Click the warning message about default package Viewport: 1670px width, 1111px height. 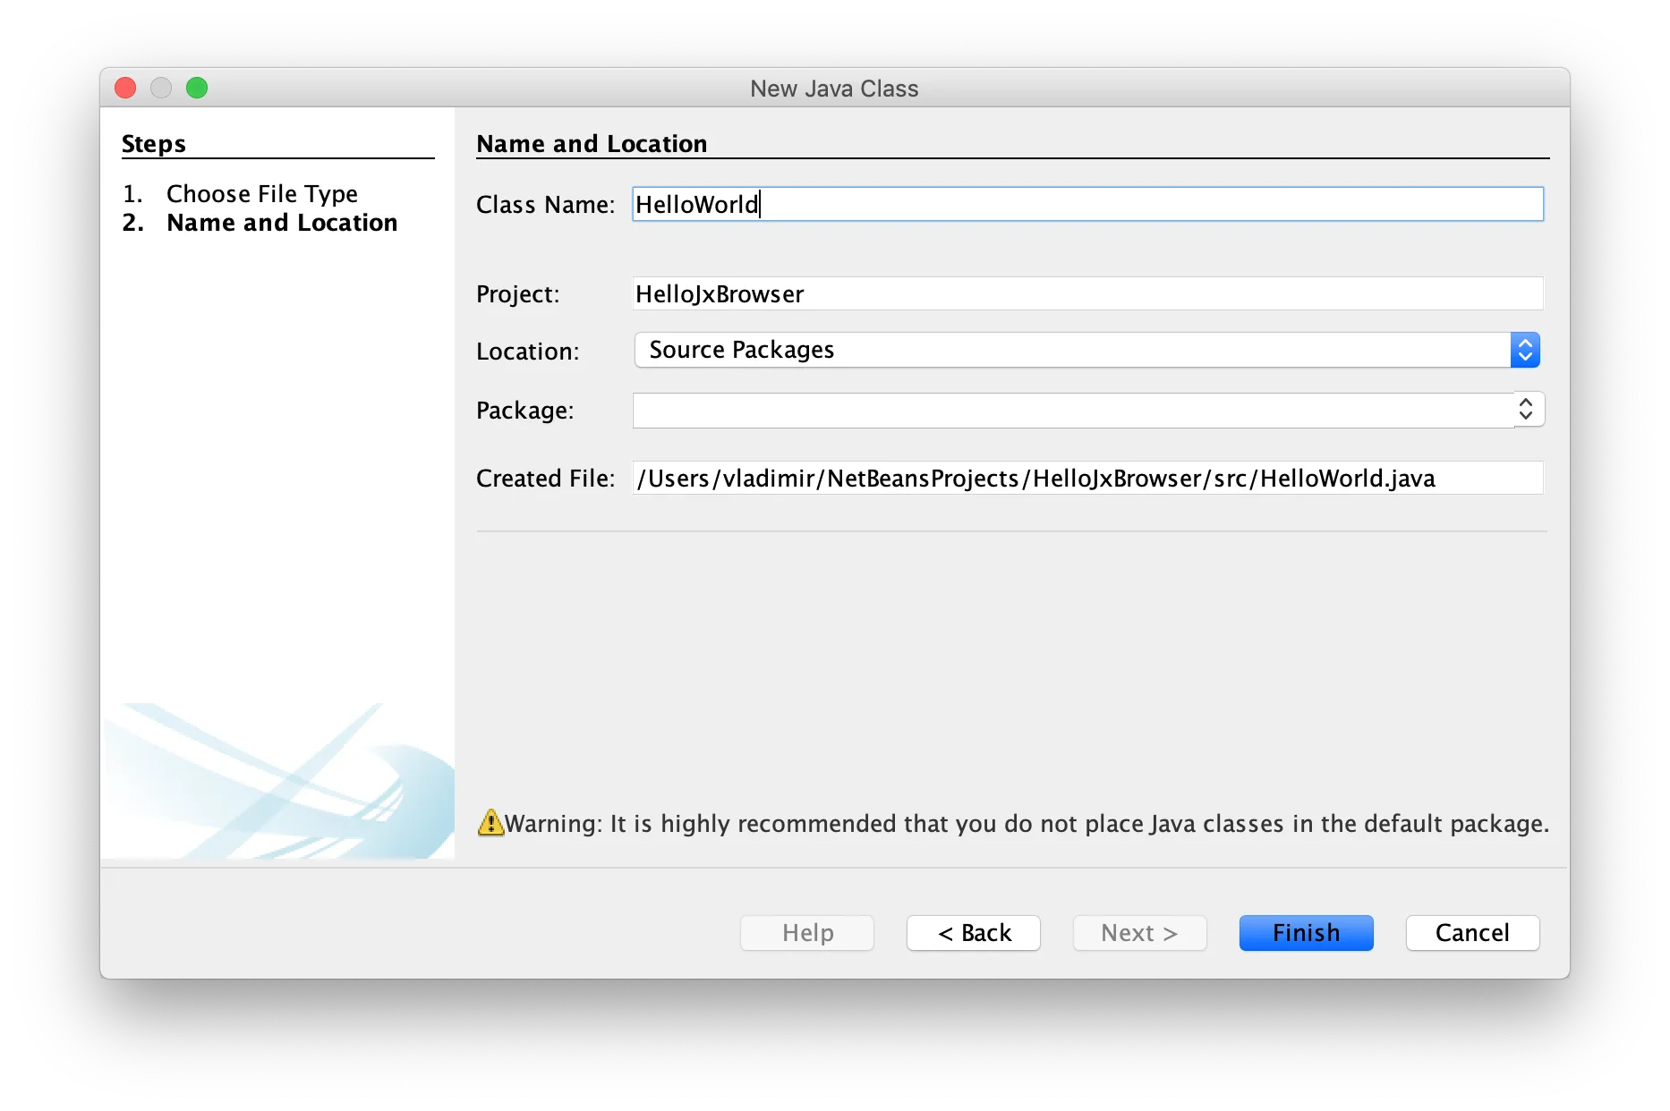[1027, 823]
